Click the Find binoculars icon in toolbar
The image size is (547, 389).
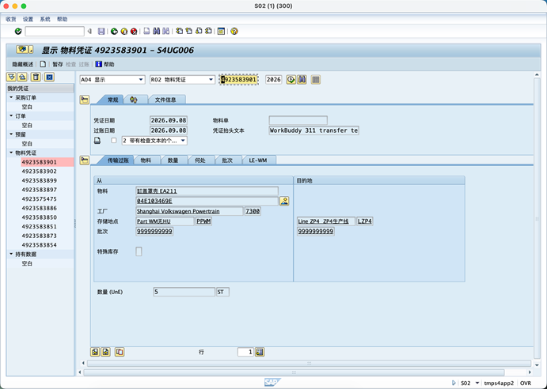[x=156, y=32]
